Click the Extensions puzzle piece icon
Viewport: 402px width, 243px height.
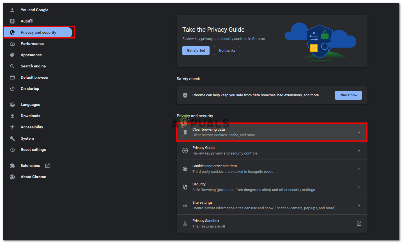click(x=12, y=166)
